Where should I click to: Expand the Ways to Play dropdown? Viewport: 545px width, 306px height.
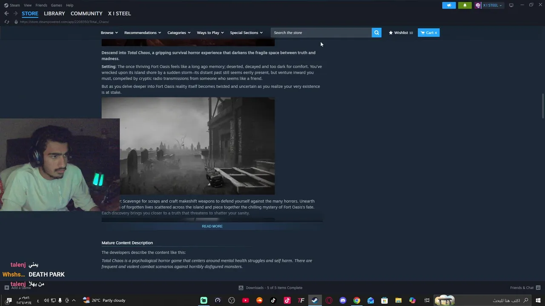[x=210, y=33]
